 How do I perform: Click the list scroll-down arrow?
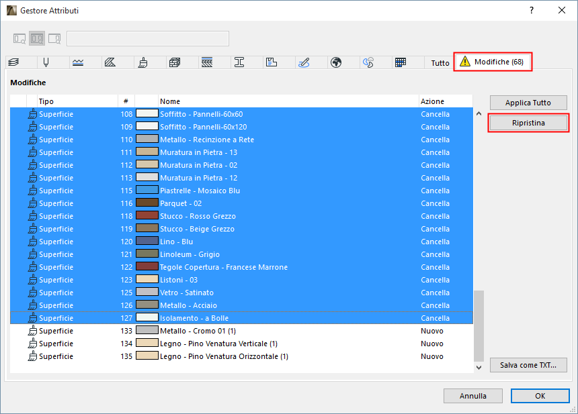479,367
